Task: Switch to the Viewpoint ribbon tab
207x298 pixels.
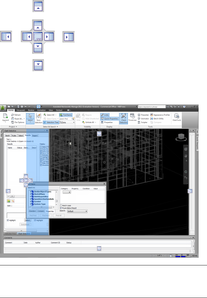Action: tap(21, 110)
